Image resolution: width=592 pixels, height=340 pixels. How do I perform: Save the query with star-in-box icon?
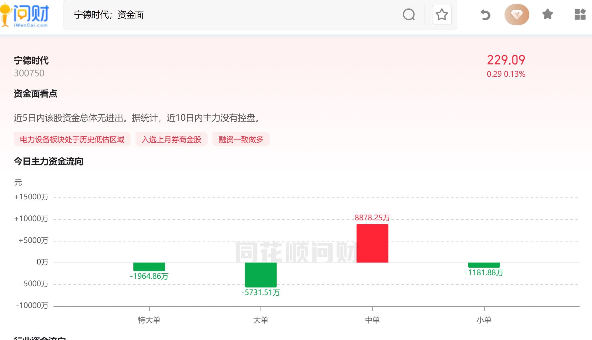tap(442, 15)
